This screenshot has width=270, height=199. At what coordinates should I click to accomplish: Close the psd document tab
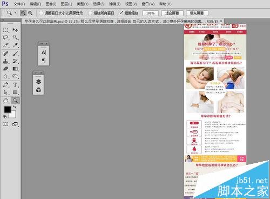[221, 21]
